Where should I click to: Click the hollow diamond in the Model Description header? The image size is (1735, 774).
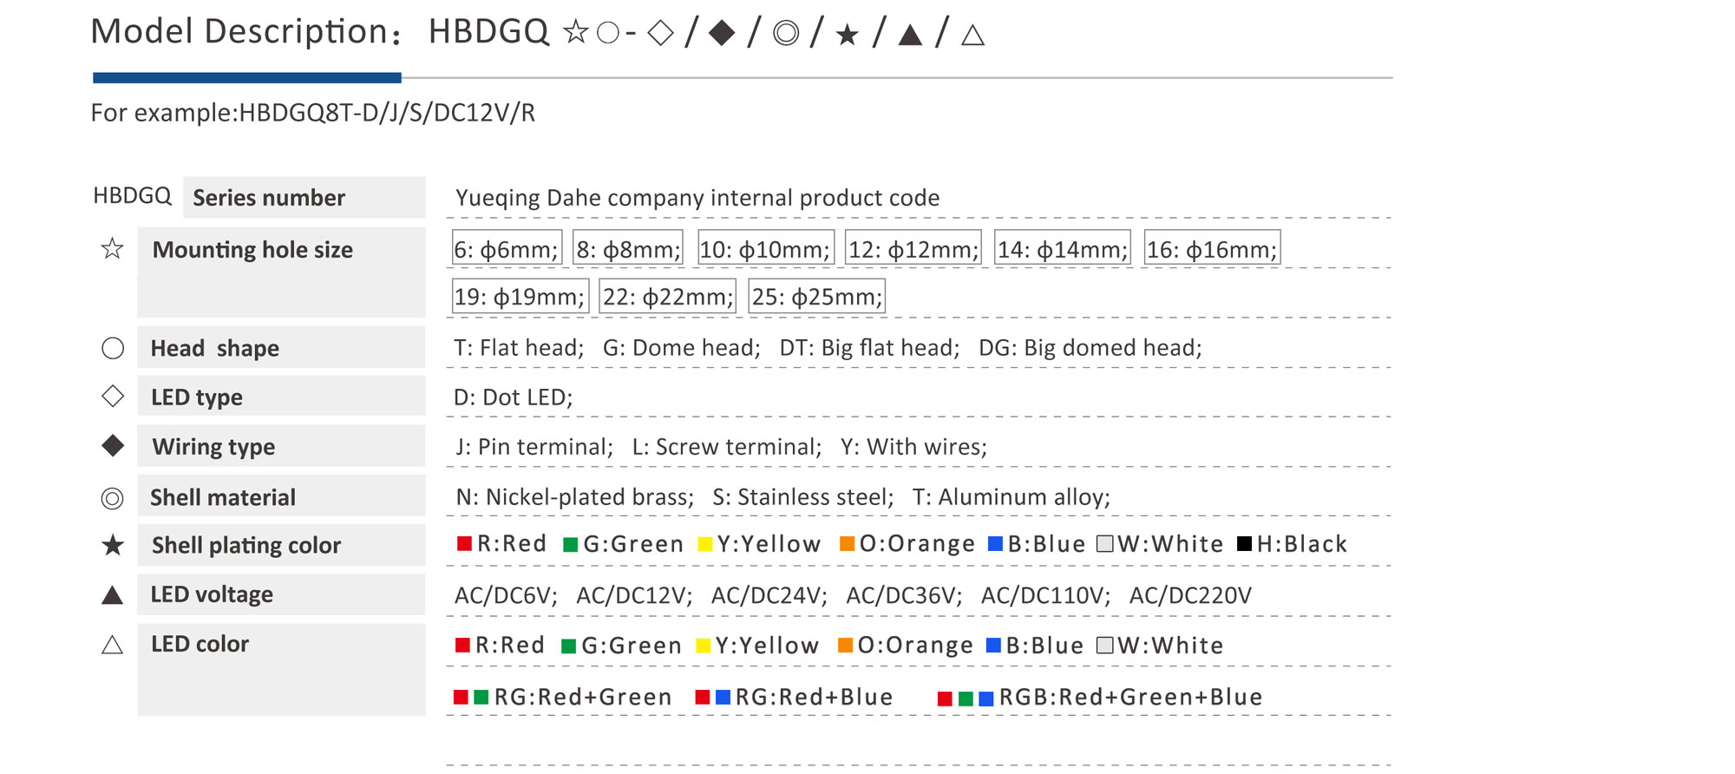pos(661,34)
